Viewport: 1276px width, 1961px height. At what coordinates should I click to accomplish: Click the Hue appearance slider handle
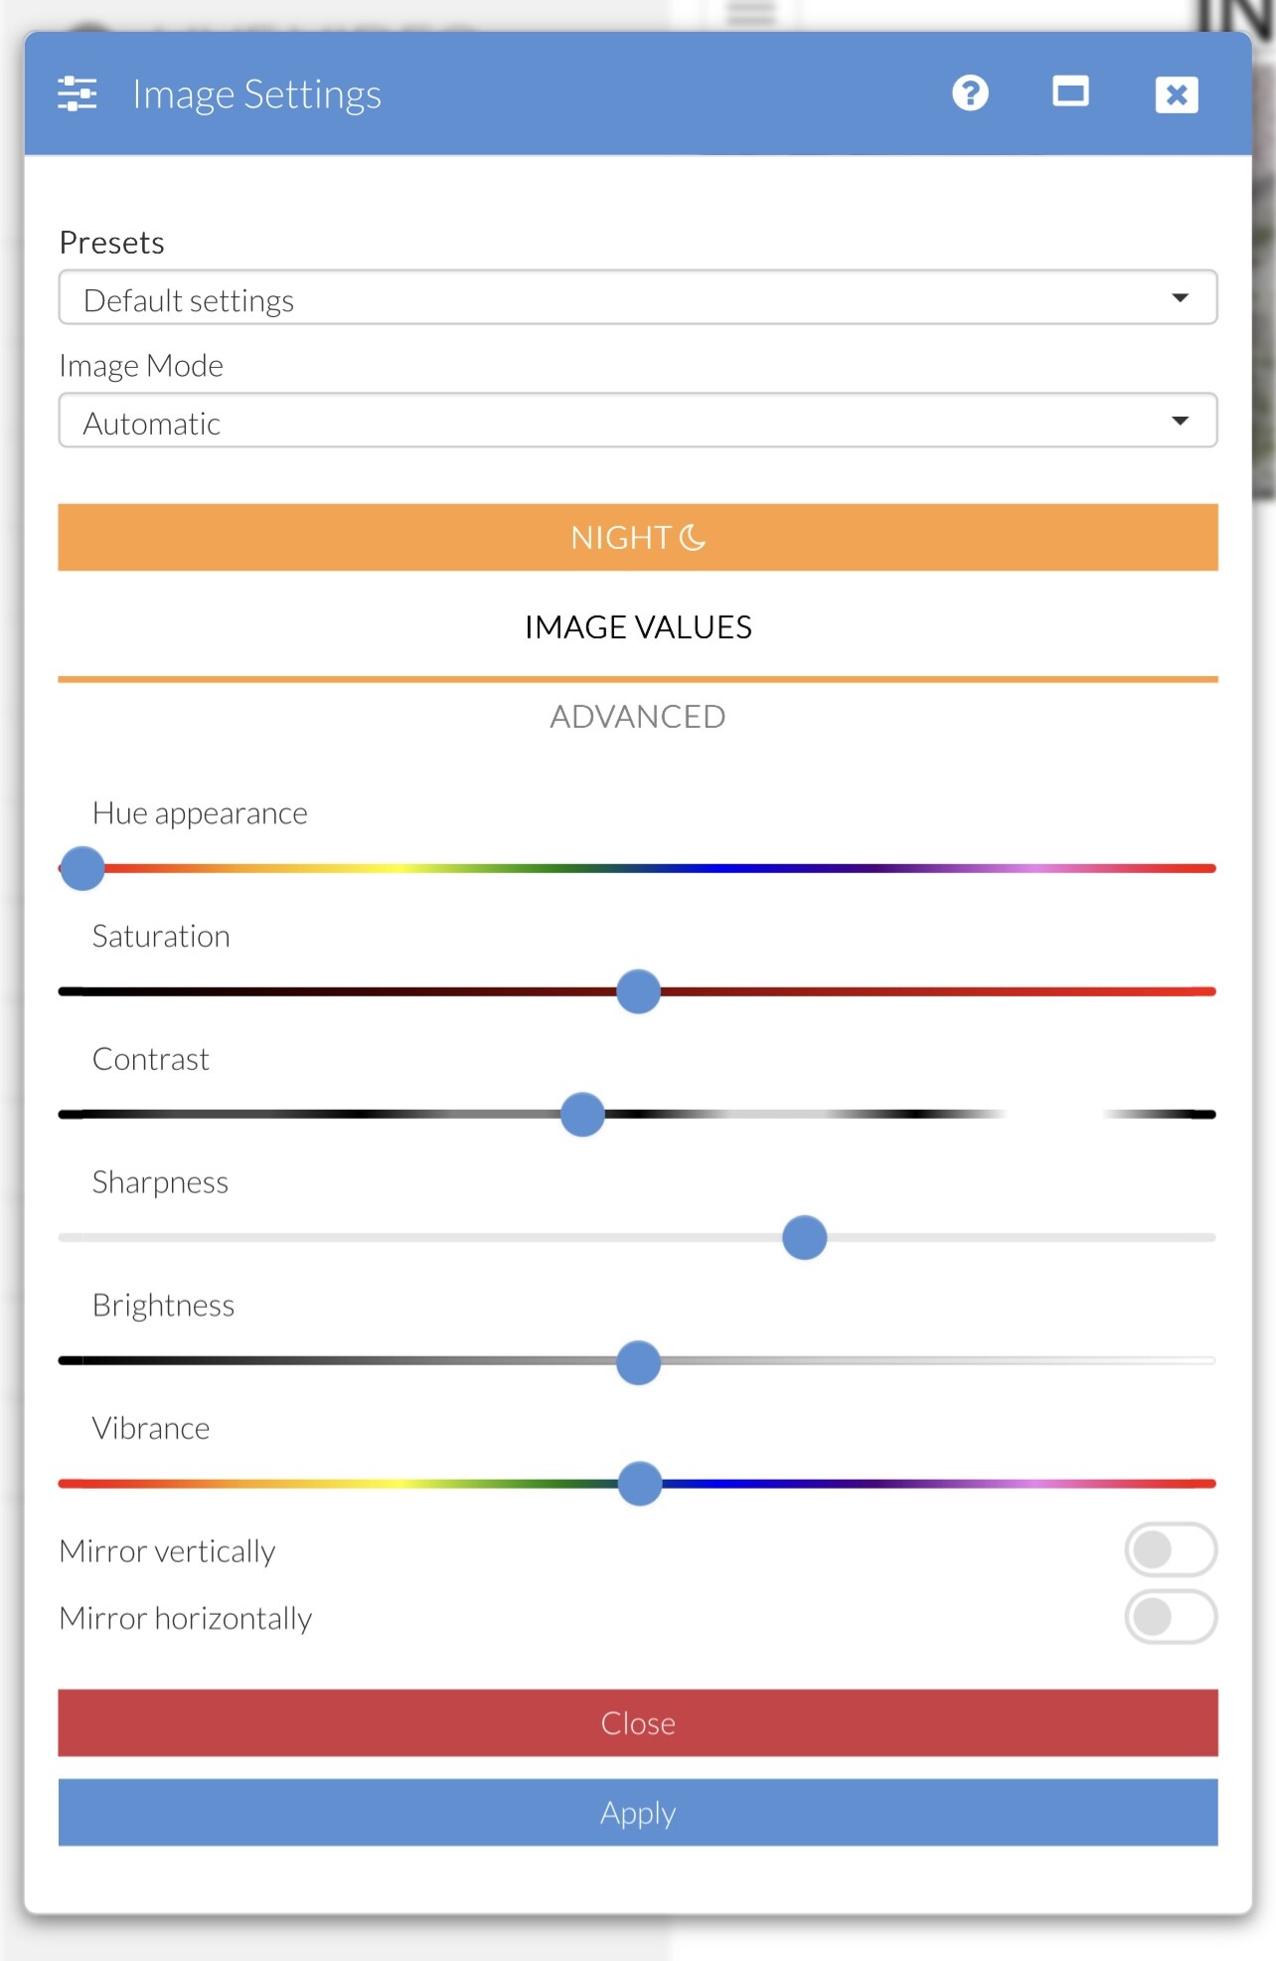point(82,868)
